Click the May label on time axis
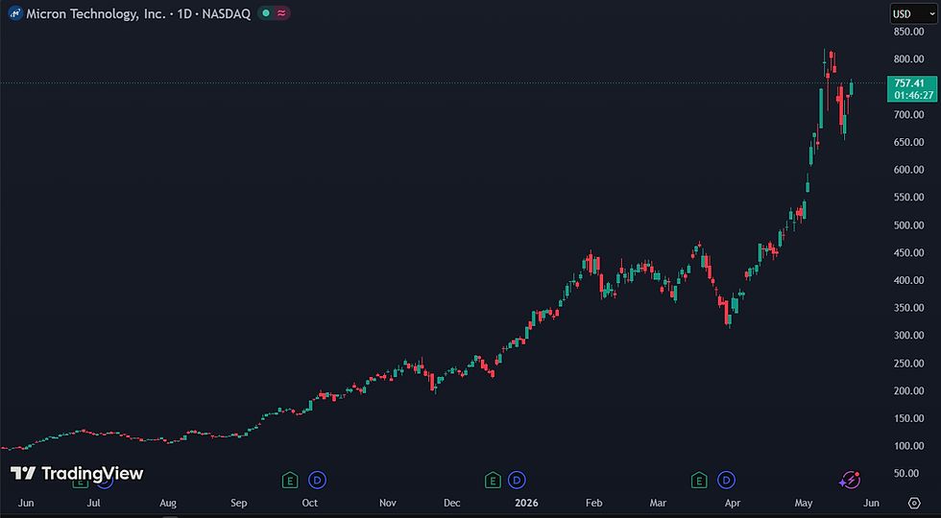941x518 pixels. point(805,503)
